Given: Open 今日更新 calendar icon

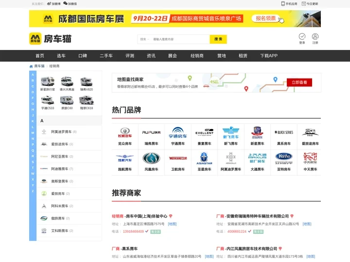Looking at the screenshot, I should pos(303,3).
